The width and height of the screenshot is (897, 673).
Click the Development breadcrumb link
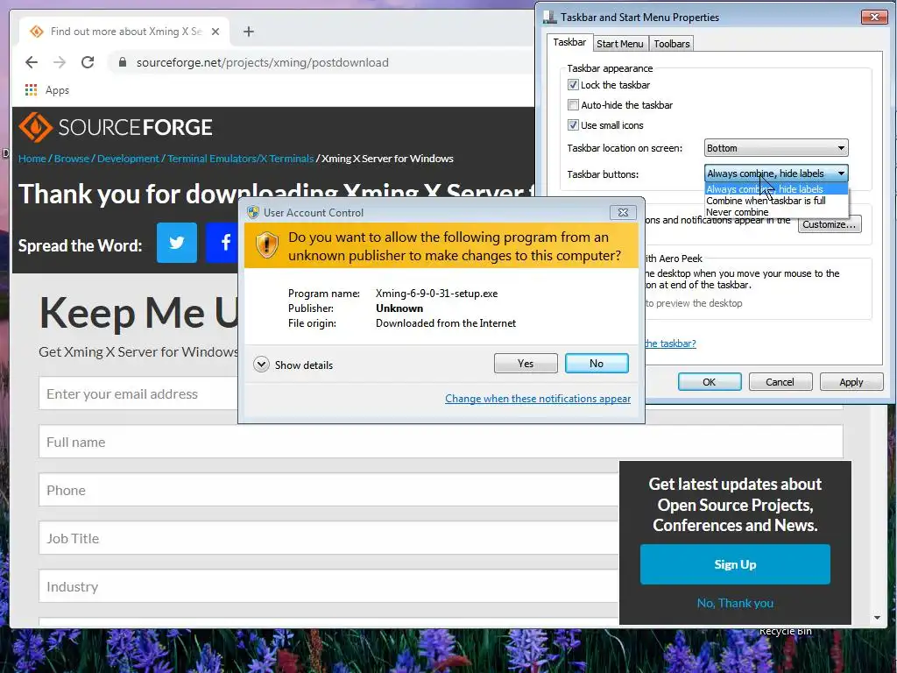(128, 159)
